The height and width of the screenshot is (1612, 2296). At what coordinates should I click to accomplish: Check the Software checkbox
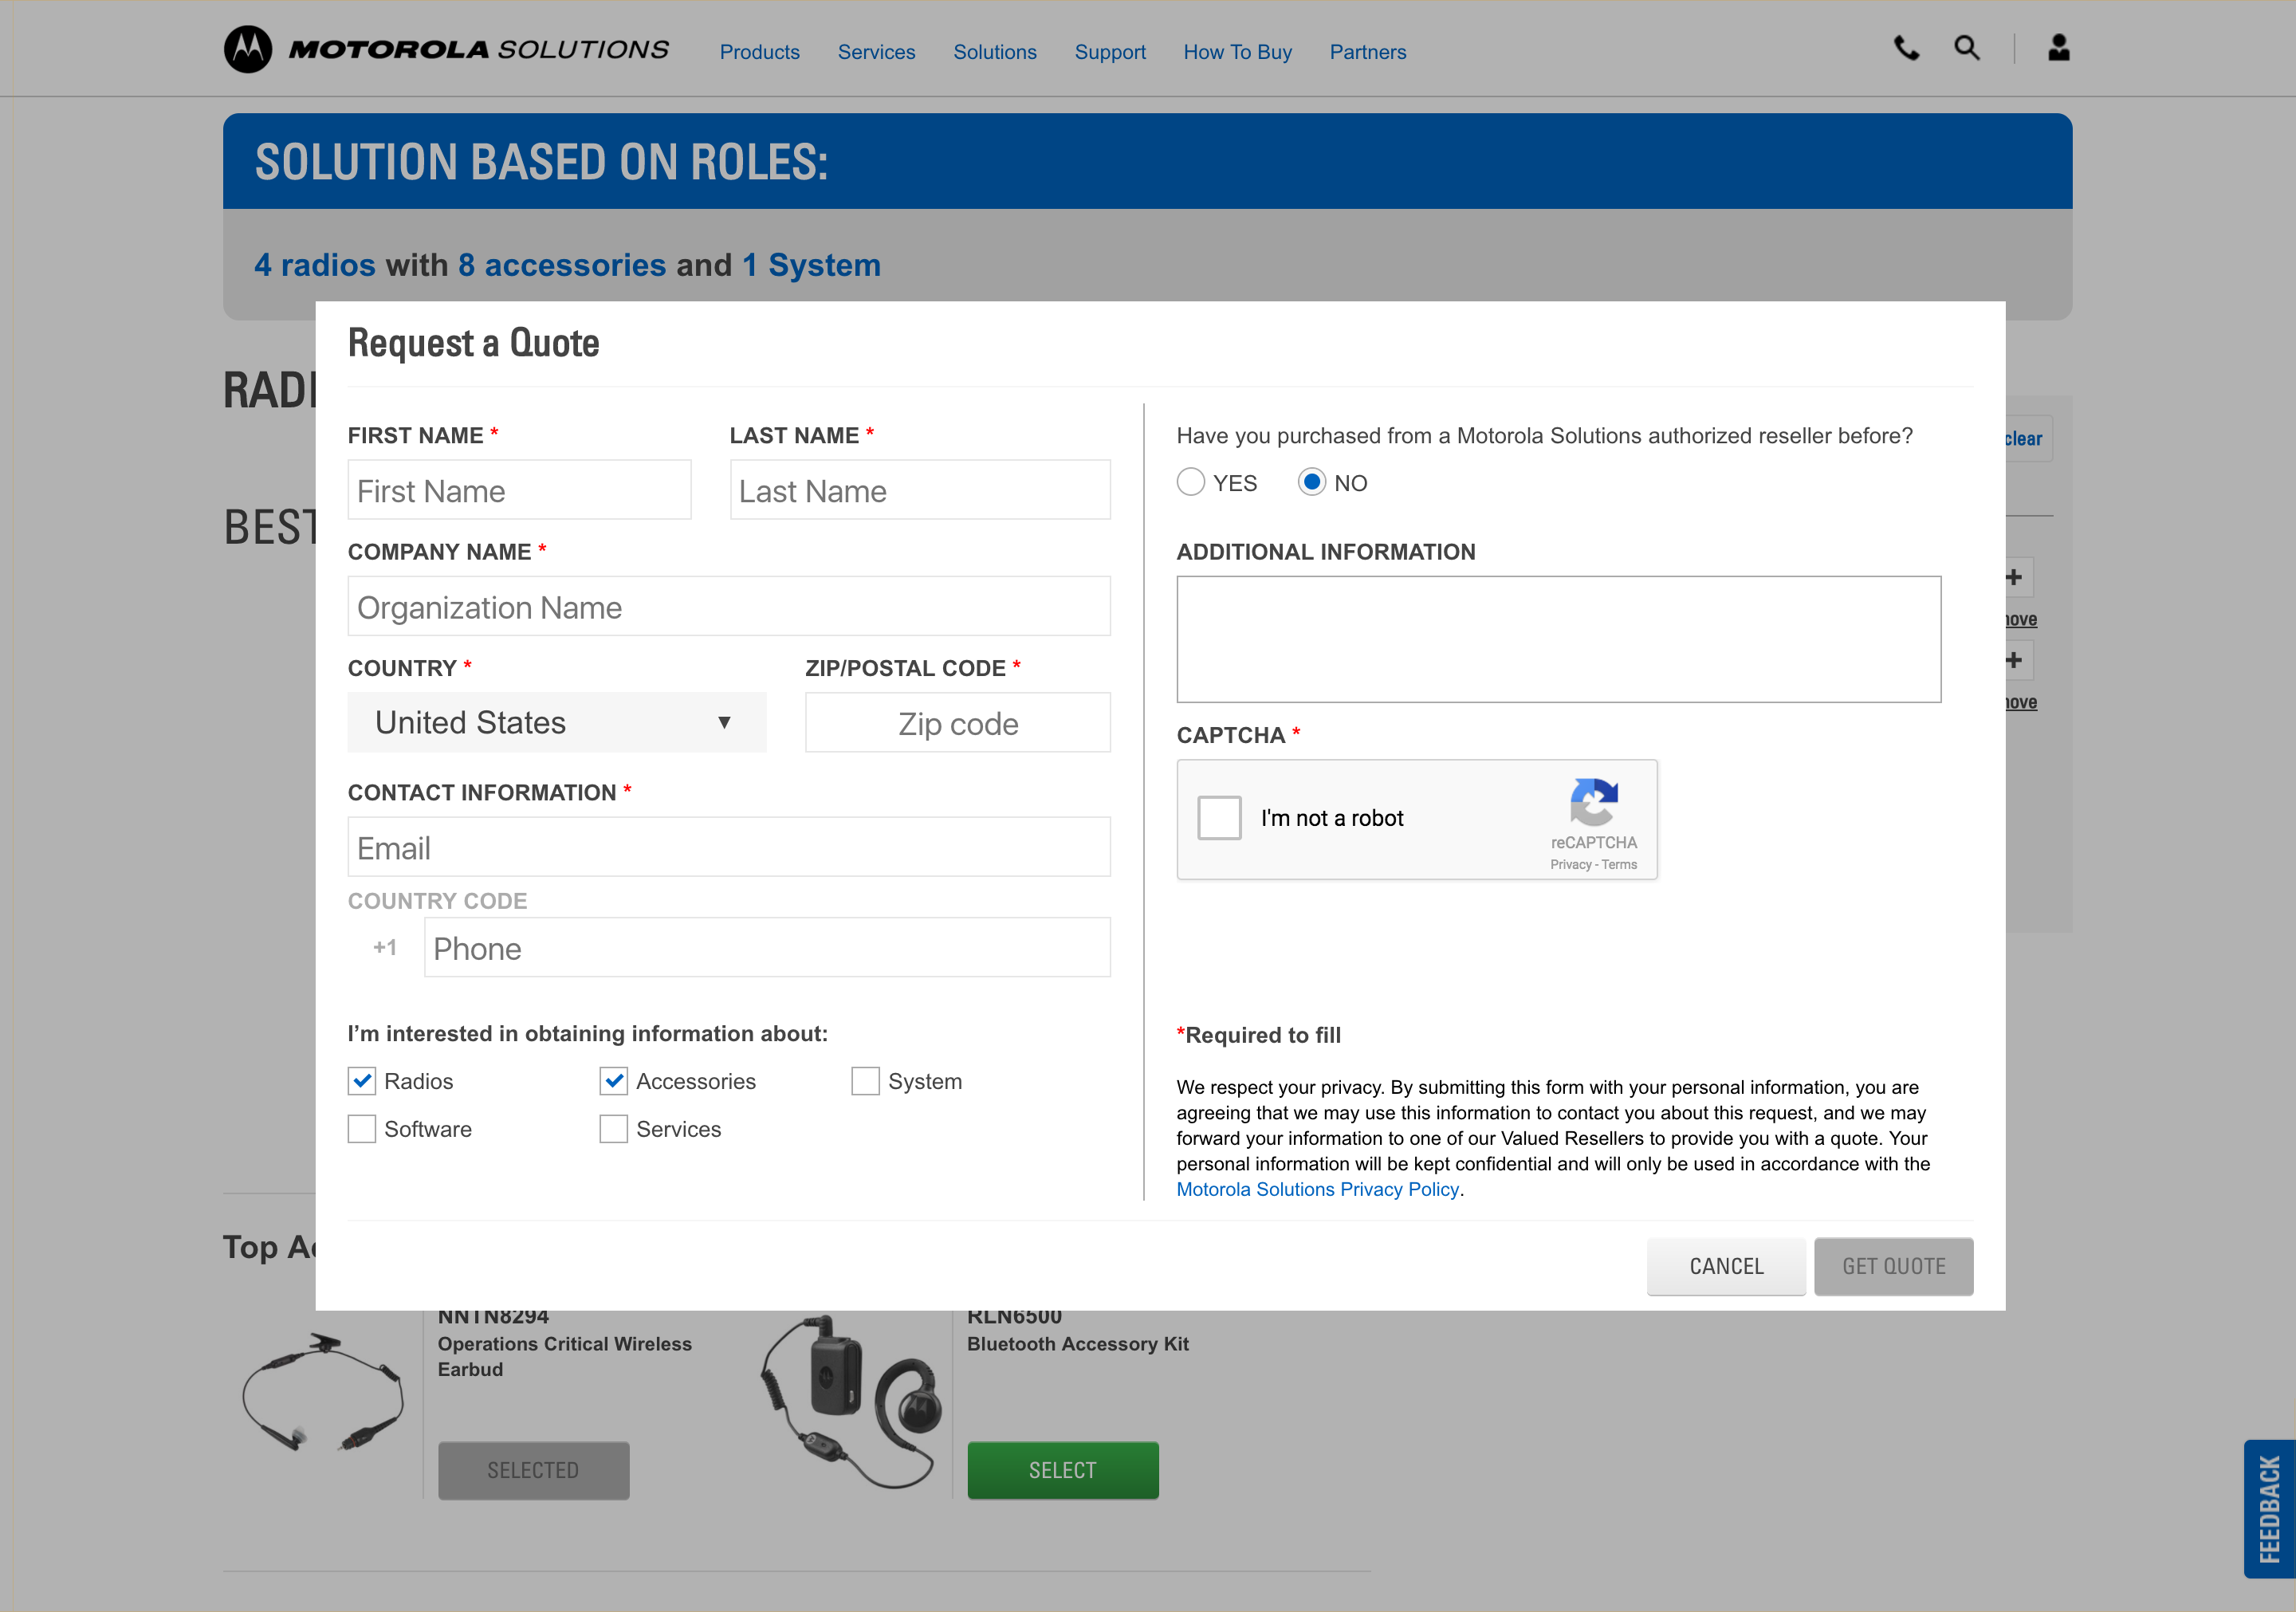point(361,1129)
